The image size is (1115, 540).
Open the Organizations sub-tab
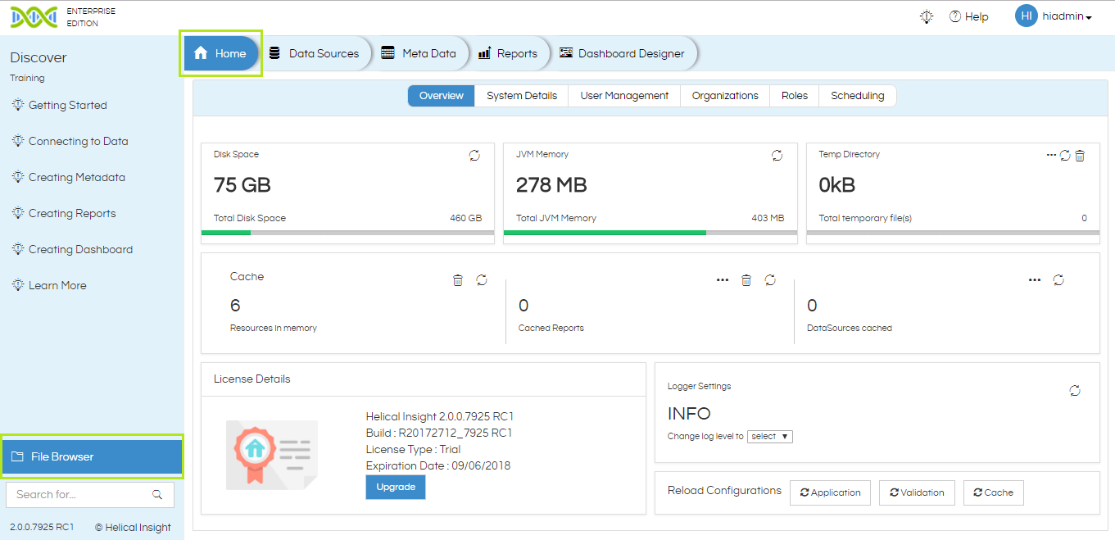725,96
